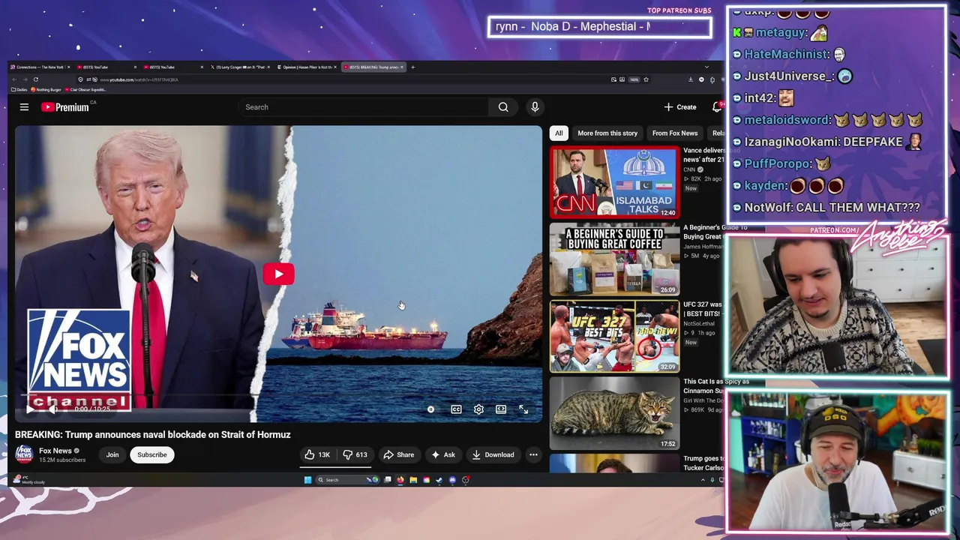Open the Ask AI button
960x540 pixels.
[x=442, y=454]
